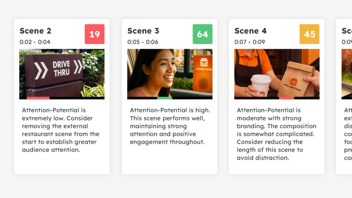The image size is (352, 198).
Task: Click the green score badge showing 64
Action: 202,34
